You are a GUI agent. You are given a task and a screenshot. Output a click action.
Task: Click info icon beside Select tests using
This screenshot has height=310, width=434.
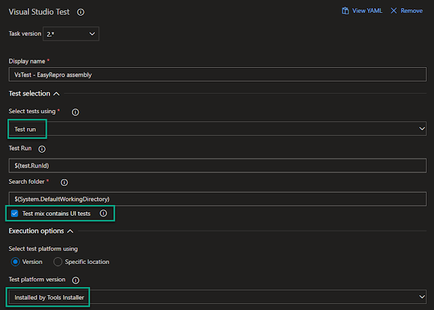click(x=75, y=111)
